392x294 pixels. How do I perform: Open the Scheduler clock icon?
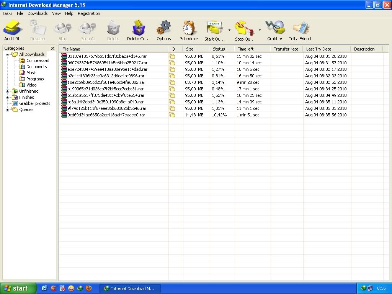(x=189, y=28)
